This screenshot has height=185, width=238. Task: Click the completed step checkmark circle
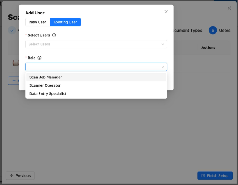(12, 31)
